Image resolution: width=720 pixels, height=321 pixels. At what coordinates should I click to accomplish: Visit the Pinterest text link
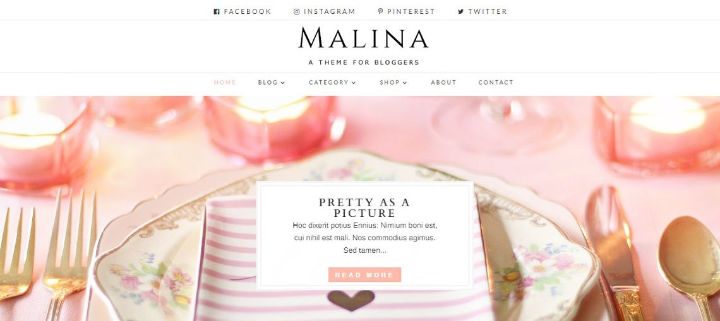click(411, 11)
